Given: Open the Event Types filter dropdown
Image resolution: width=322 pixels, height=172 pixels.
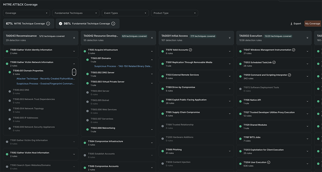Looking at the screenshot, I should pos(125,13).
